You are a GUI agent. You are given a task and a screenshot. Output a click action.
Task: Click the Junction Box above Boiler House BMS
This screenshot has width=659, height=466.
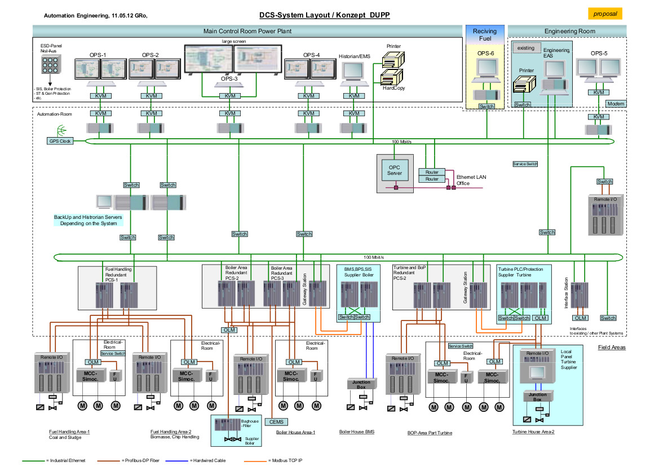coord(361,384)
